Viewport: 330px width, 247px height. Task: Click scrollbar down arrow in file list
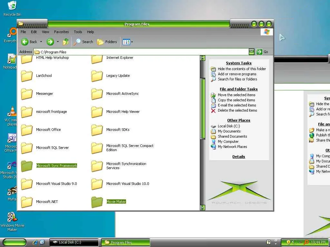click(x=202, y=207)
